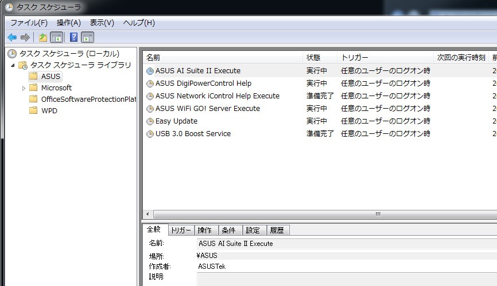Screen dimensions: 497x286
Task: Click the clock icon of ASUS WiFi GO! Server
Action: click(x=150, y=109)
